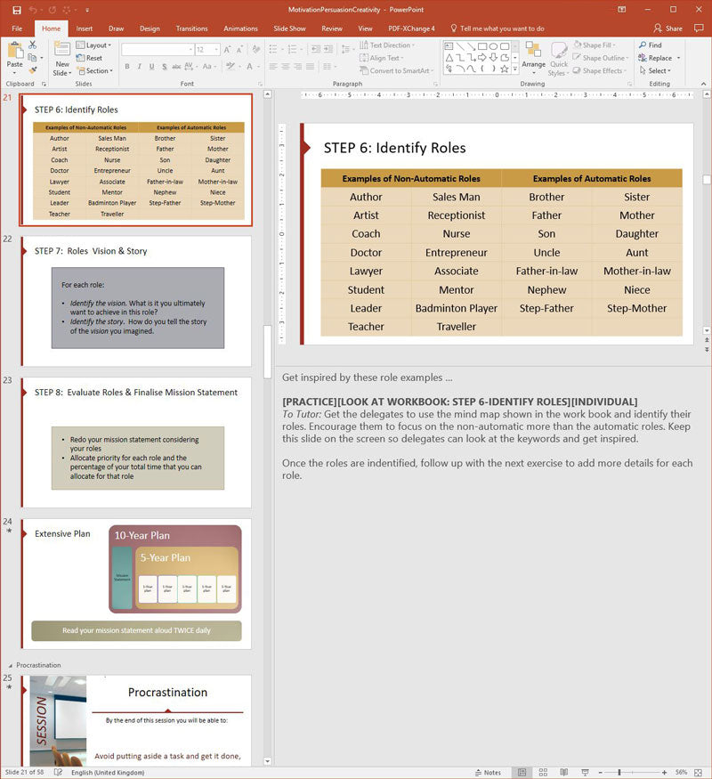Screen dimensions: 712x779
Task: Open Layout dropdown
Action: click(93, 45)
